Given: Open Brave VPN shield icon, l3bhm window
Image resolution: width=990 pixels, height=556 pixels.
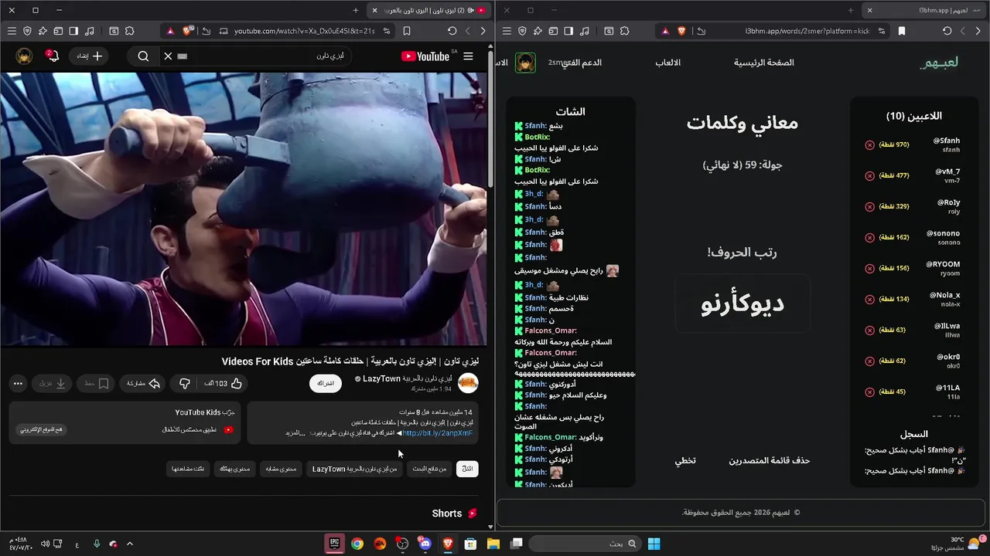Looking at the screenshot, I should [x=522, y=31].
